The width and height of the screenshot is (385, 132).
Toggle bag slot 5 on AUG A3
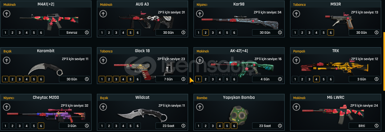coord(130,33)
